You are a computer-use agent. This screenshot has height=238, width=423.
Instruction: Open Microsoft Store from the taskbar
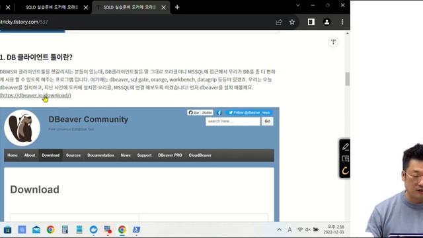point(7,229)
